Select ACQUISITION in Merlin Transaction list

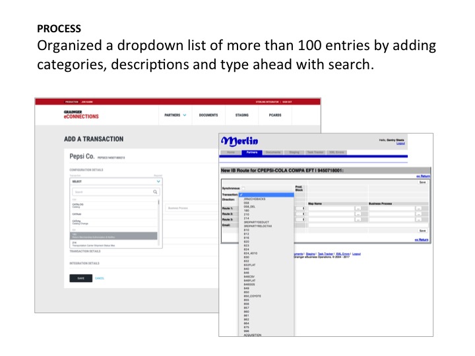coord(252,335)
